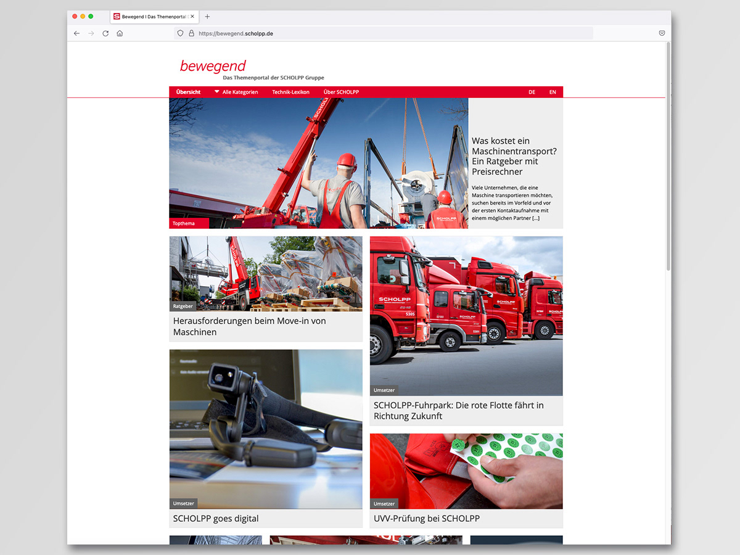740x555 pixels.
Task: Close the Bewegend browser tab
Action: [x=192, y=17]
